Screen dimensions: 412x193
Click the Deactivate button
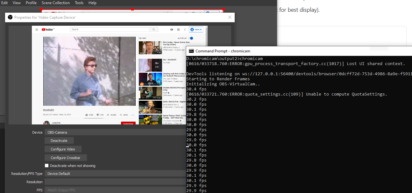(x=59, y=141)
